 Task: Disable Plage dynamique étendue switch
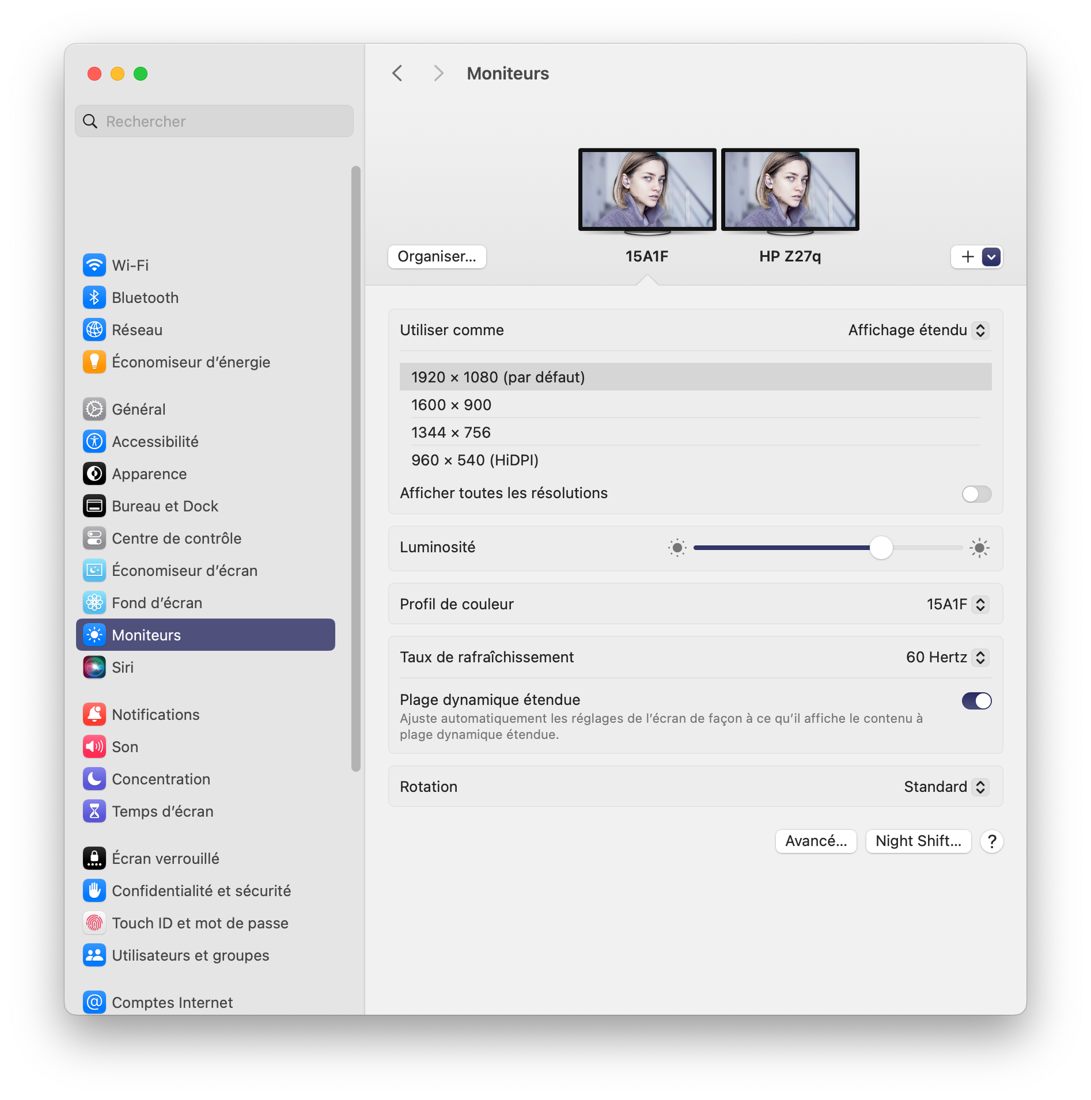point(976,701)
